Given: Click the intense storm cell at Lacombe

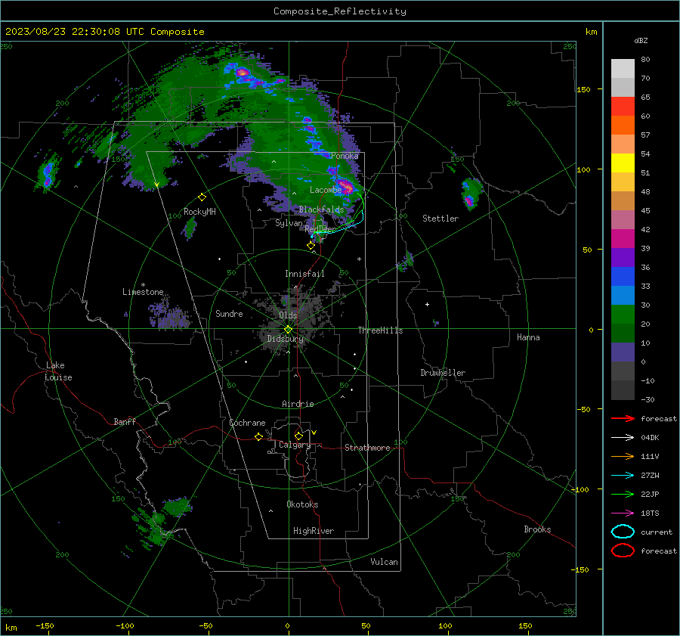Looking at the screenshot, I should (x=346, y=187).
